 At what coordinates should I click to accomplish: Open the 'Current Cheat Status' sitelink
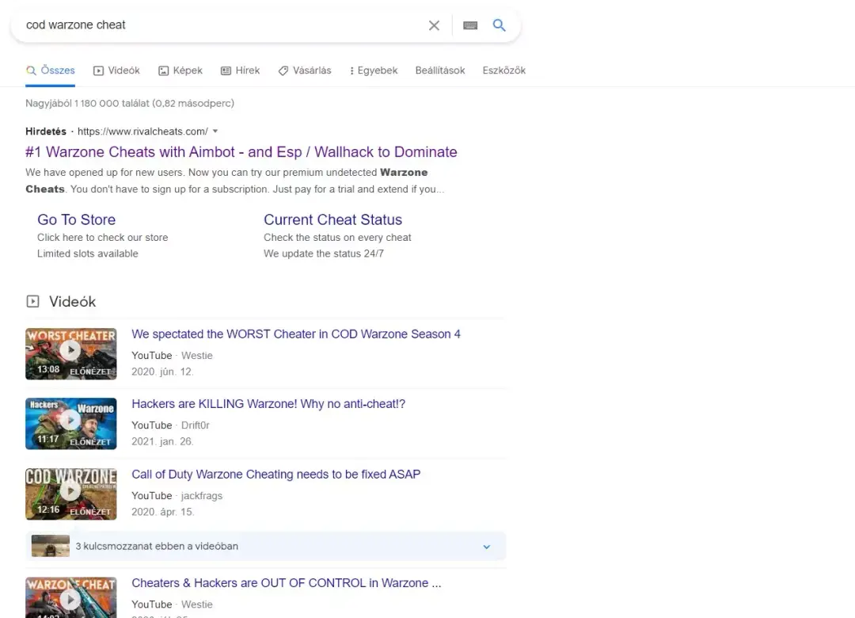(x=333, y=219)
